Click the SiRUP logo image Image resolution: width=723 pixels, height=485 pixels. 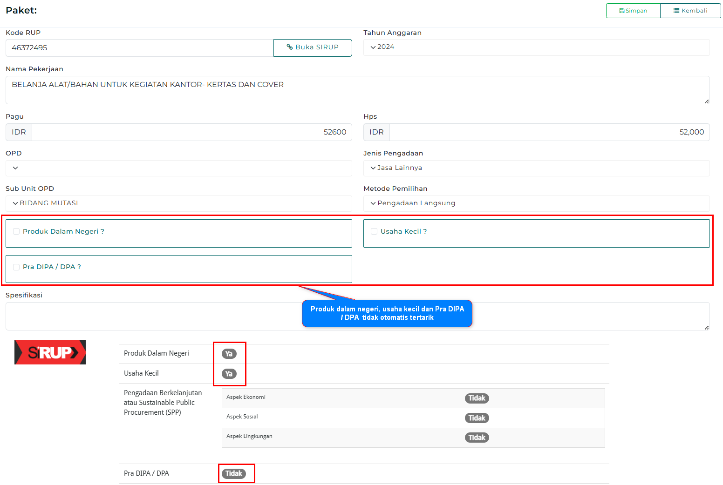tap(50, 352)
